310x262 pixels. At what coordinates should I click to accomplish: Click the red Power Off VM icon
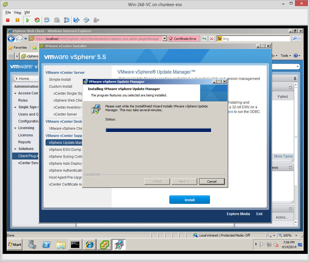tap(8, 20)
